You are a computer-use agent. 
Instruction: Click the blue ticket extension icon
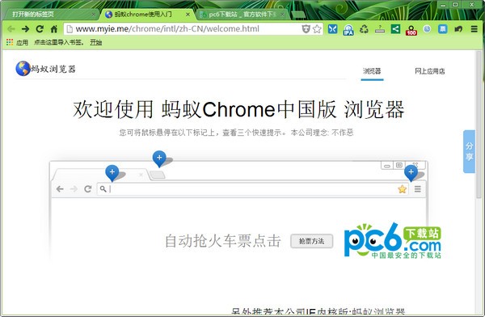click(x=443, y=29)
